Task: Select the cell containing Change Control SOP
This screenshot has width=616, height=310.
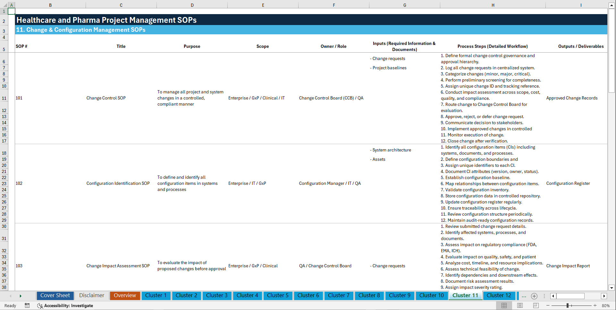Action: 106,98
